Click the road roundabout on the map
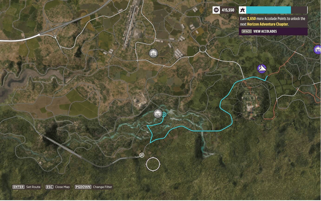The width and height of the screenshot is (321, 201). [203, 49]
